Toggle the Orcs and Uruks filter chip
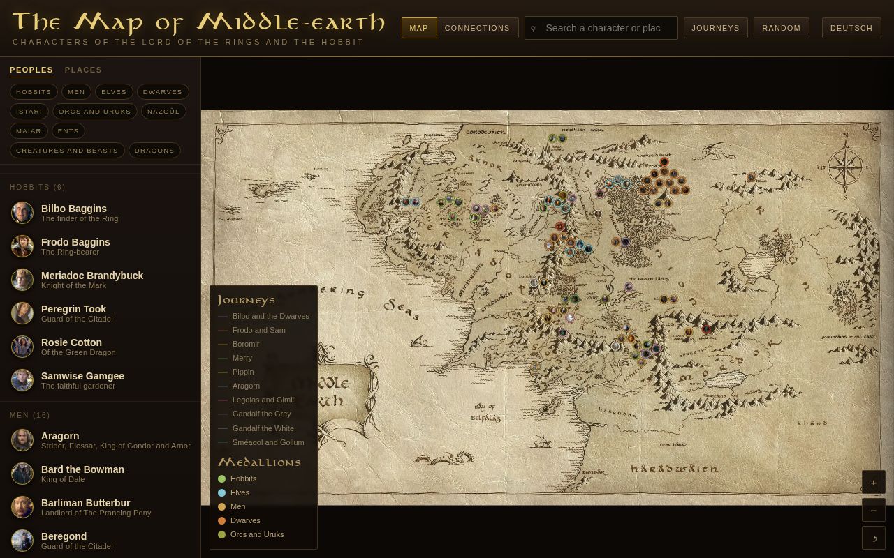This screenshot has width=894, height=558. pyautogui.click(x=94, y=112)
